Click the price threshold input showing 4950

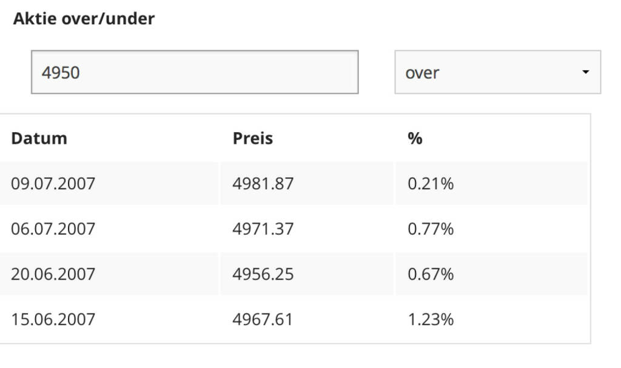coord(194,72)
